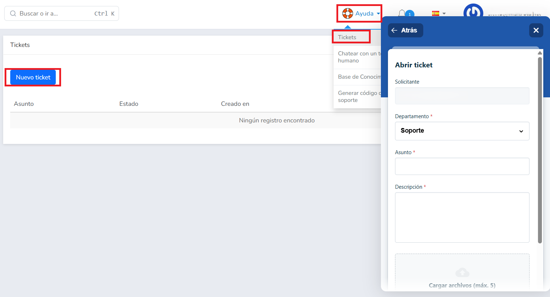Click the Cargar archivos upload area
Viewport: 550px width, 297px height.
pos(462,272)
